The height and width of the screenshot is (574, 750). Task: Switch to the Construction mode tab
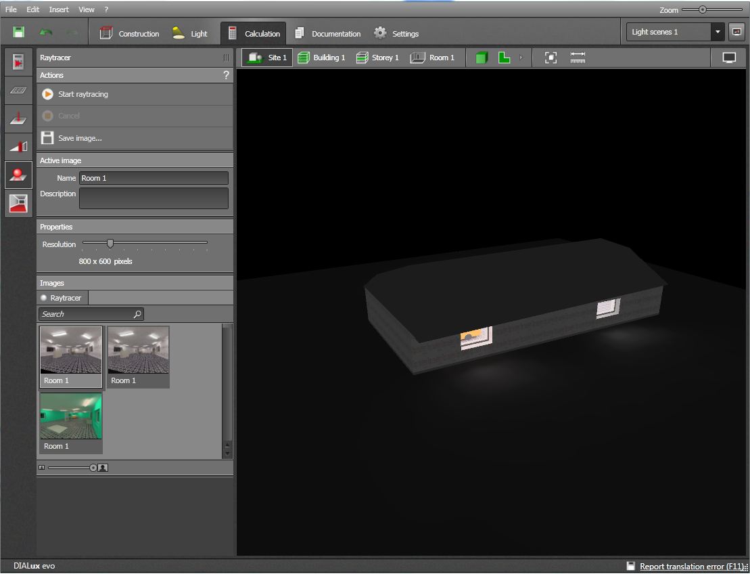point(129,34)
